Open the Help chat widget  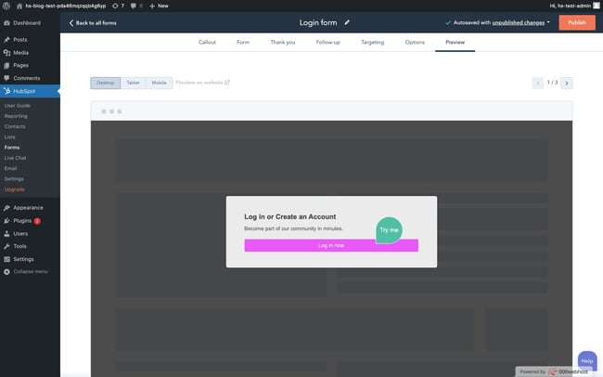tap(587, 360)
